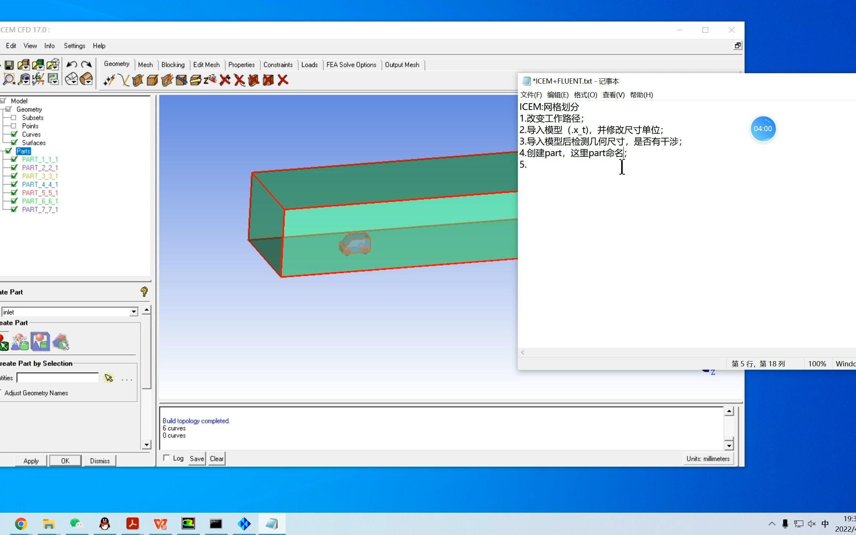Click the Geometry tab in ribbon
This screenshot has height=535, width=856.
click(117, 64)
